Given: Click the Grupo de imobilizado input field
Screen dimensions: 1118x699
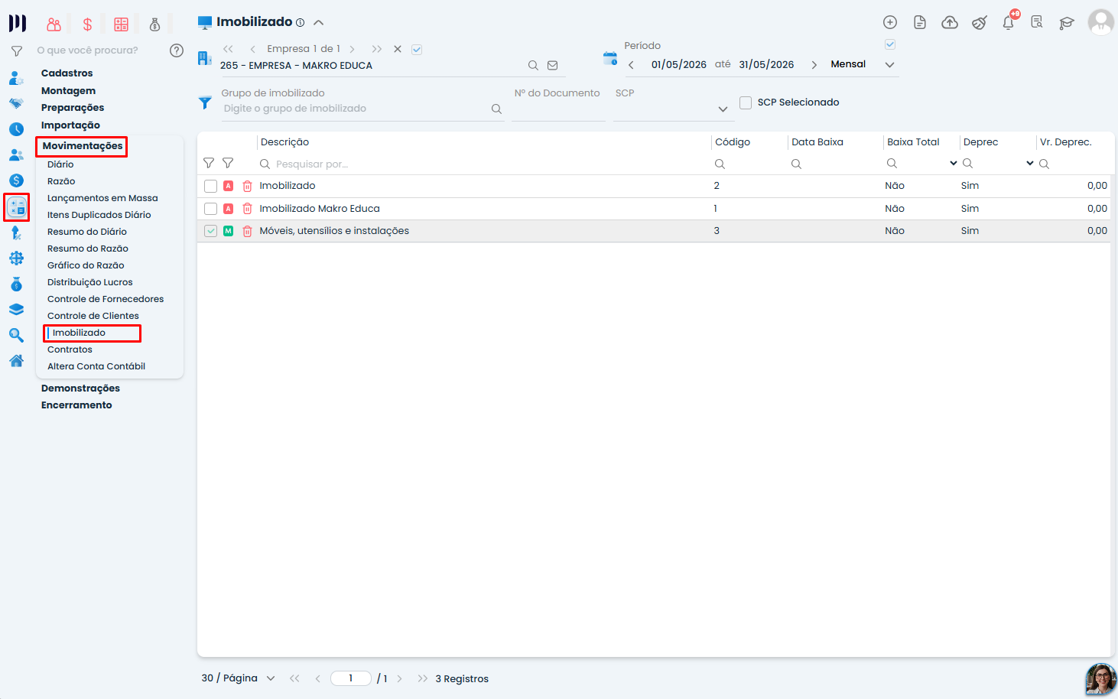Looking at the screenshot, I should [356, 109].
